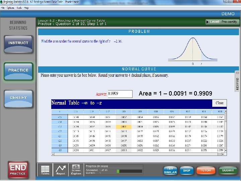
Task: Open the Options menu
Action: click(10, 8)
